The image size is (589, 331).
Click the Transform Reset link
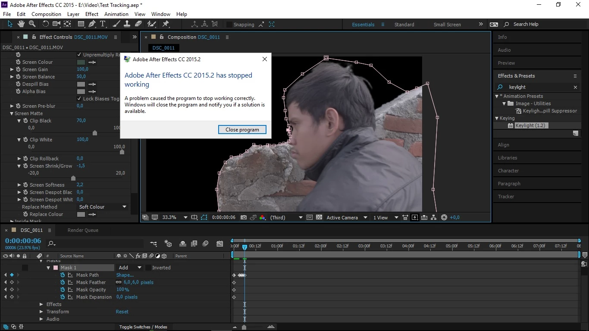[x=122, y=312]
